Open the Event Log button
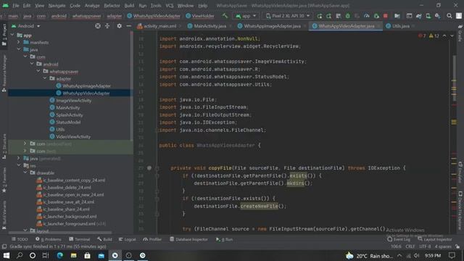464x261 pixels. (399, 239)
